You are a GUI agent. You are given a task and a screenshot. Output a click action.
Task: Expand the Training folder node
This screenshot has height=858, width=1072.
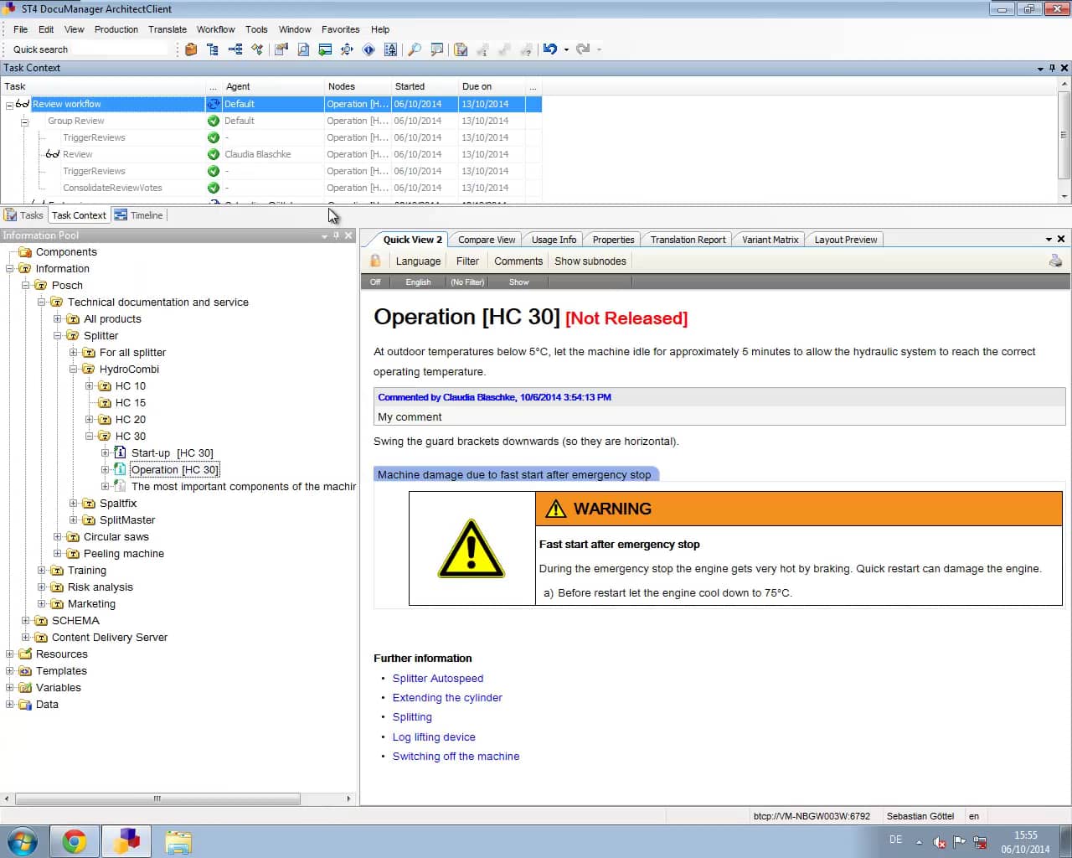tap(42, 571)
